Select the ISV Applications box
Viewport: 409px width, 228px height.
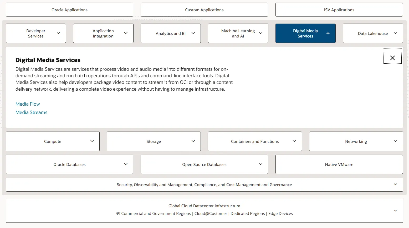coord(339,10)
